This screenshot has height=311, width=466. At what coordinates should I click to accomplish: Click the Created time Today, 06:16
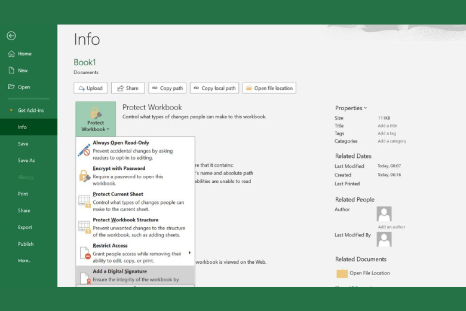tap(389, 175)
